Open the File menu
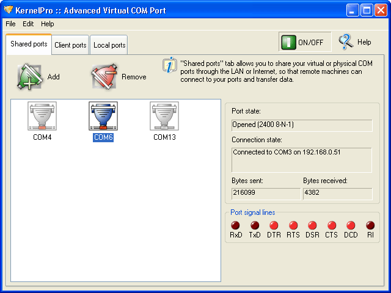 pos(10,24)
